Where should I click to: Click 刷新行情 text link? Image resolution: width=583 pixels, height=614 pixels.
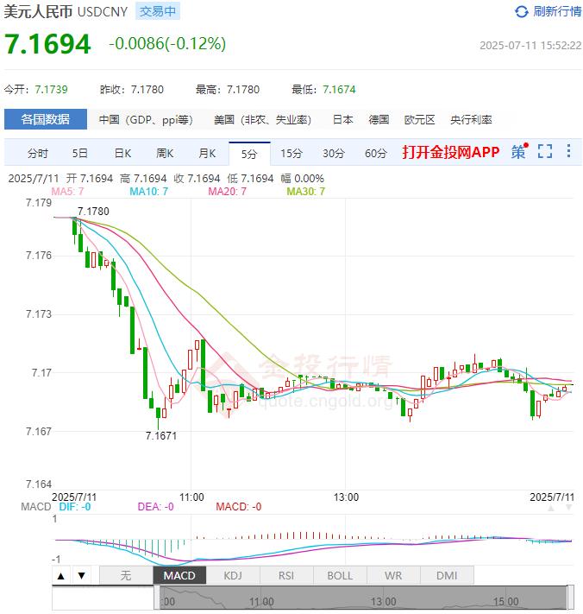tap(557, 12)
